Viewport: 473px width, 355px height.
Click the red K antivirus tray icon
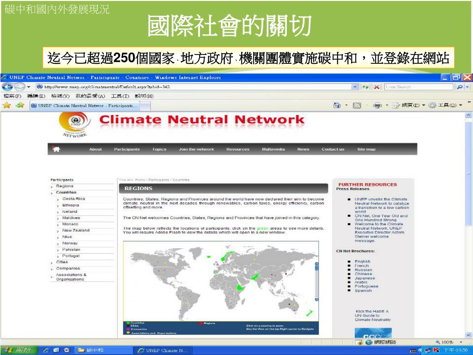[x=436, y=350]
